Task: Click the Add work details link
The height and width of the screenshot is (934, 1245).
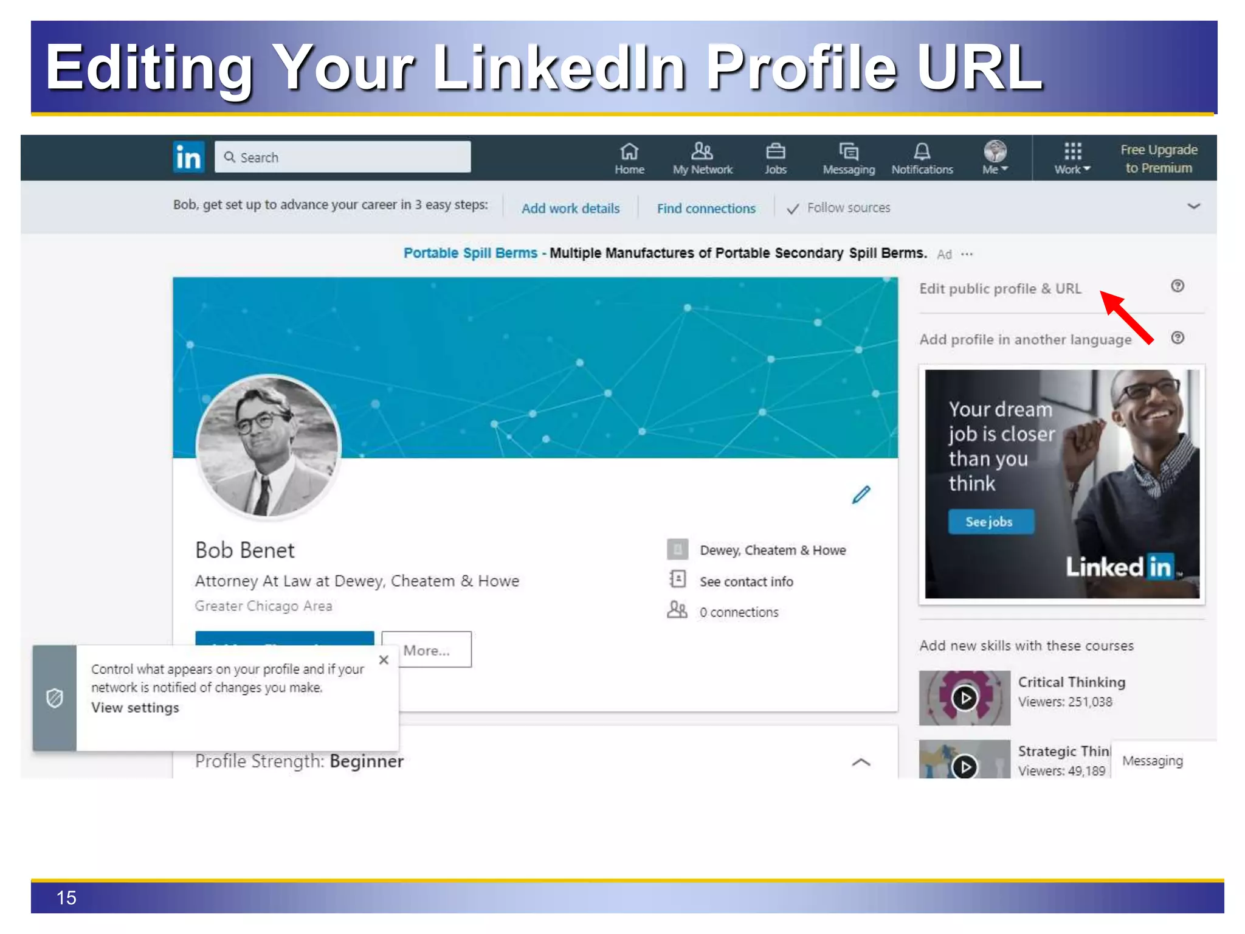Action: coord(570,208)
